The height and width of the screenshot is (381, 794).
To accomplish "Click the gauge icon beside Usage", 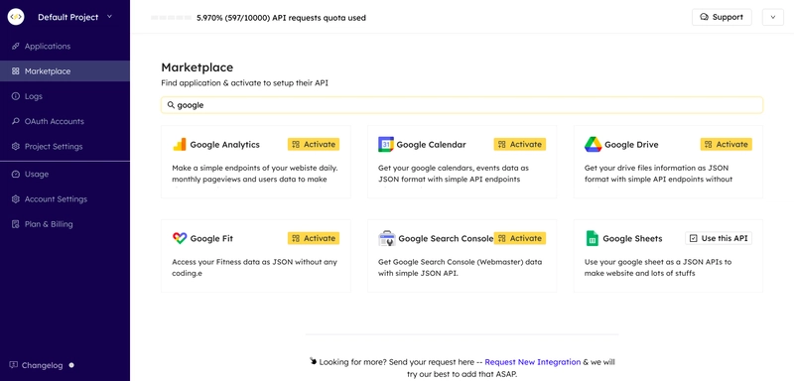I will 16,174.
